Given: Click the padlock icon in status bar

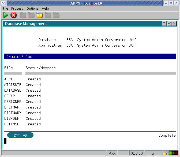Looking at the screenshot, I should (x=165, y=153).
